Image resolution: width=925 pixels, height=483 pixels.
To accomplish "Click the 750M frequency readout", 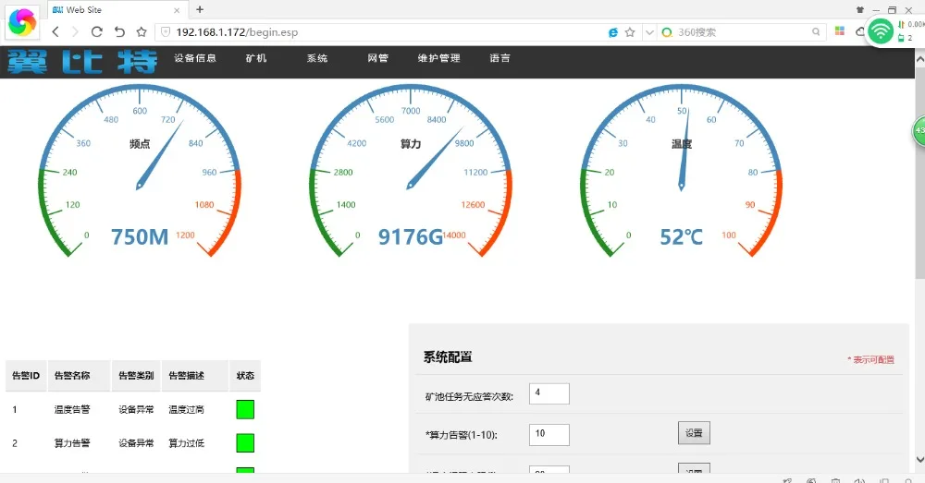I will [x=140, y=236].
